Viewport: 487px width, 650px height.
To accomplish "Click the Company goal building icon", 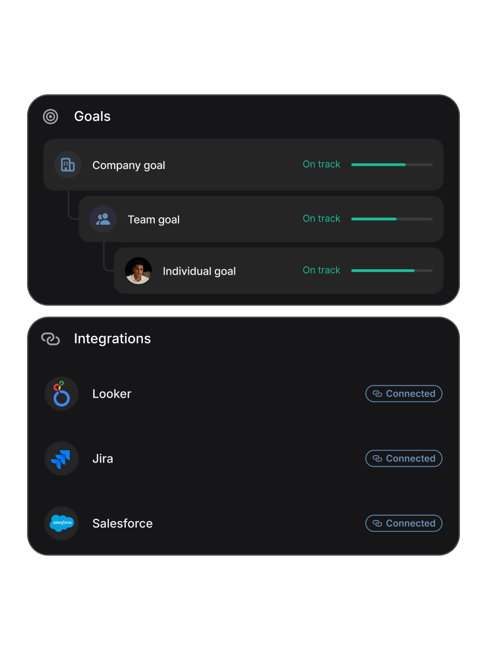I will click(68, 165).
